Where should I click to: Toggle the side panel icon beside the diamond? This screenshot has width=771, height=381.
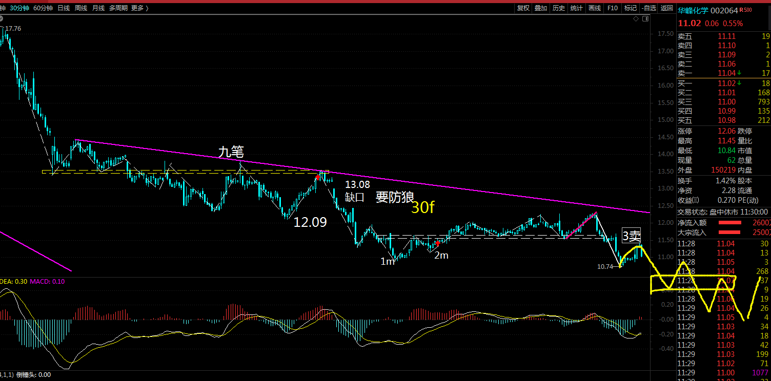645,18
